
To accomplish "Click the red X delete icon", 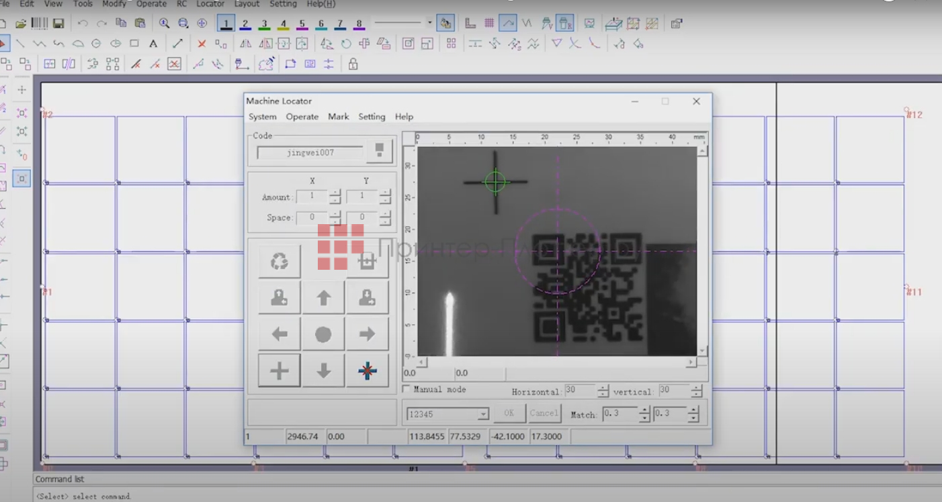I will (x=202, y=44).
